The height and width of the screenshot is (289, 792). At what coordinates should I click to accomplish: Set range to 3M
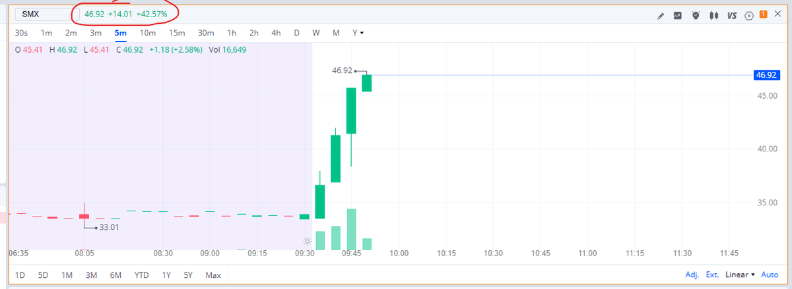click(x=91, y=275)
